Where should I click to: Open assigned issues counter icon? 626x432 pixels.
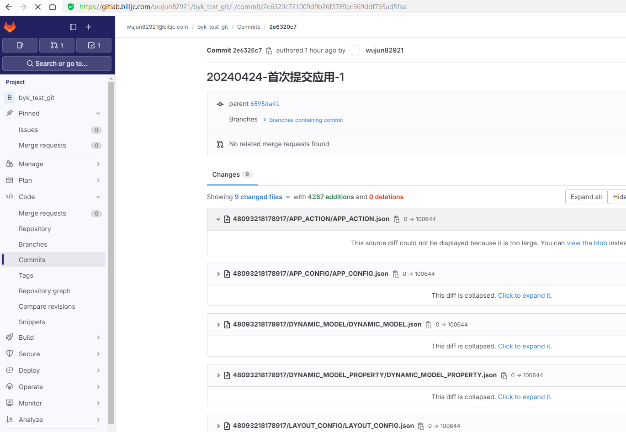(20, 45)
